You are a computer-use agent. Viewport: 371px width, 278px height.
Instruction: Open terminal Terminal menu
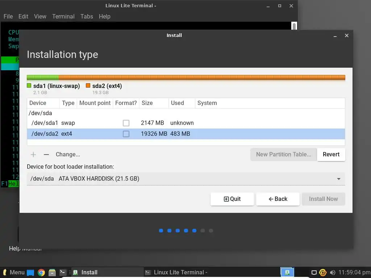coord(63,16)
